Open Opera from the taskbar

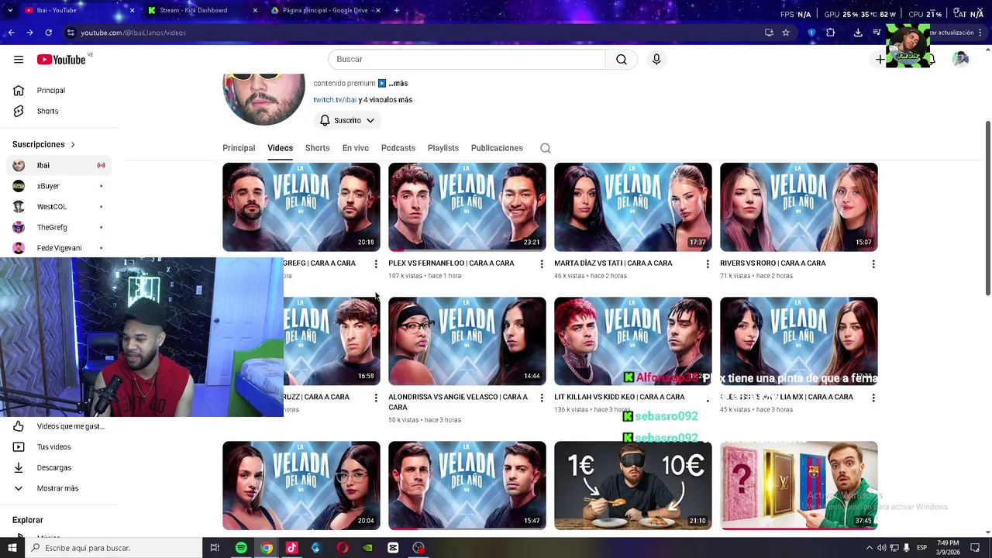pos(343,548)
